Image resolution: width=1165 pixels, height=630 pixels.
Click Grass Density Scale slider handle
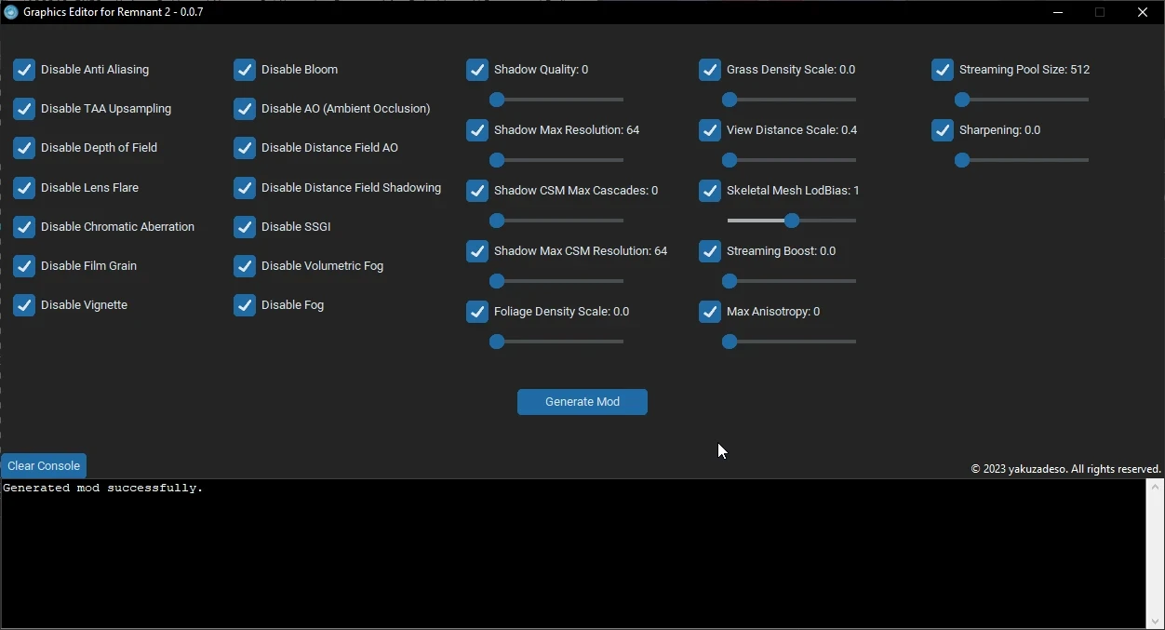730,100
